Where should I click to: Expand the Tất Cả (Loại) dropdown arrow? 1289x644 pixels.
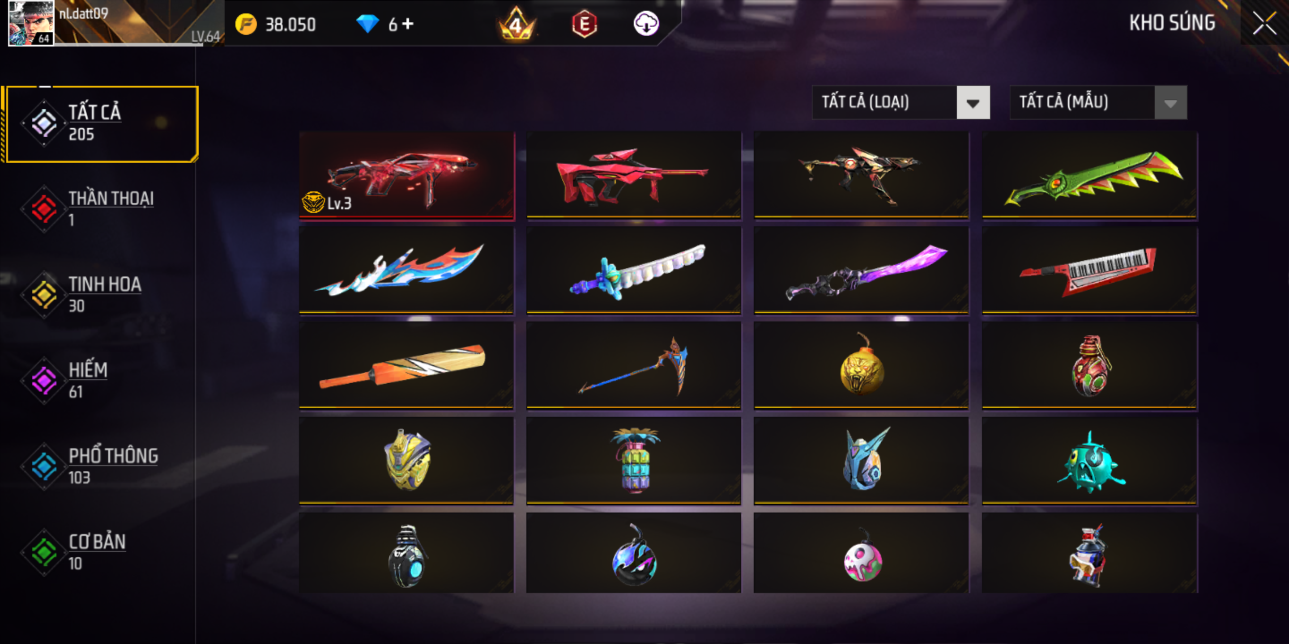[973, 102]
